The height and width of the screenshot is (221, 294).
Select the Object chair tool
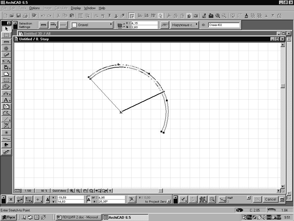(x=6, y=67)
